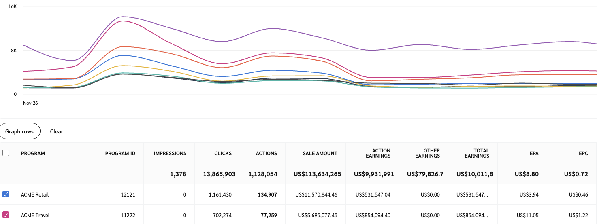The image size is (597, 224).
Task: Sort by the PROGRAM column header
Action: (x=33, y=153)
